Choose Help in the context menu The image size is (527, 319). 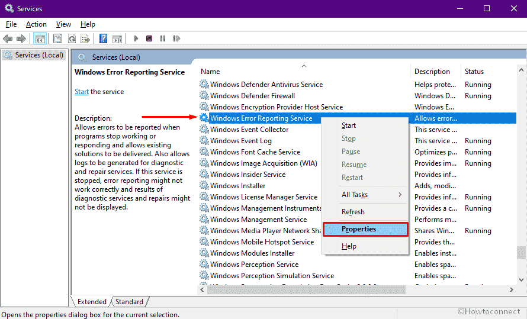(x=365, y=246)
